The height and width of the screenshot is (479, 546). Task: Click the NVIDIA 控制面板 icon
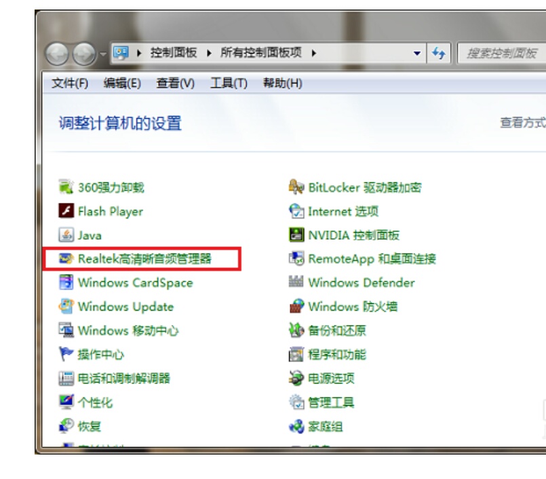pos(296,235)
